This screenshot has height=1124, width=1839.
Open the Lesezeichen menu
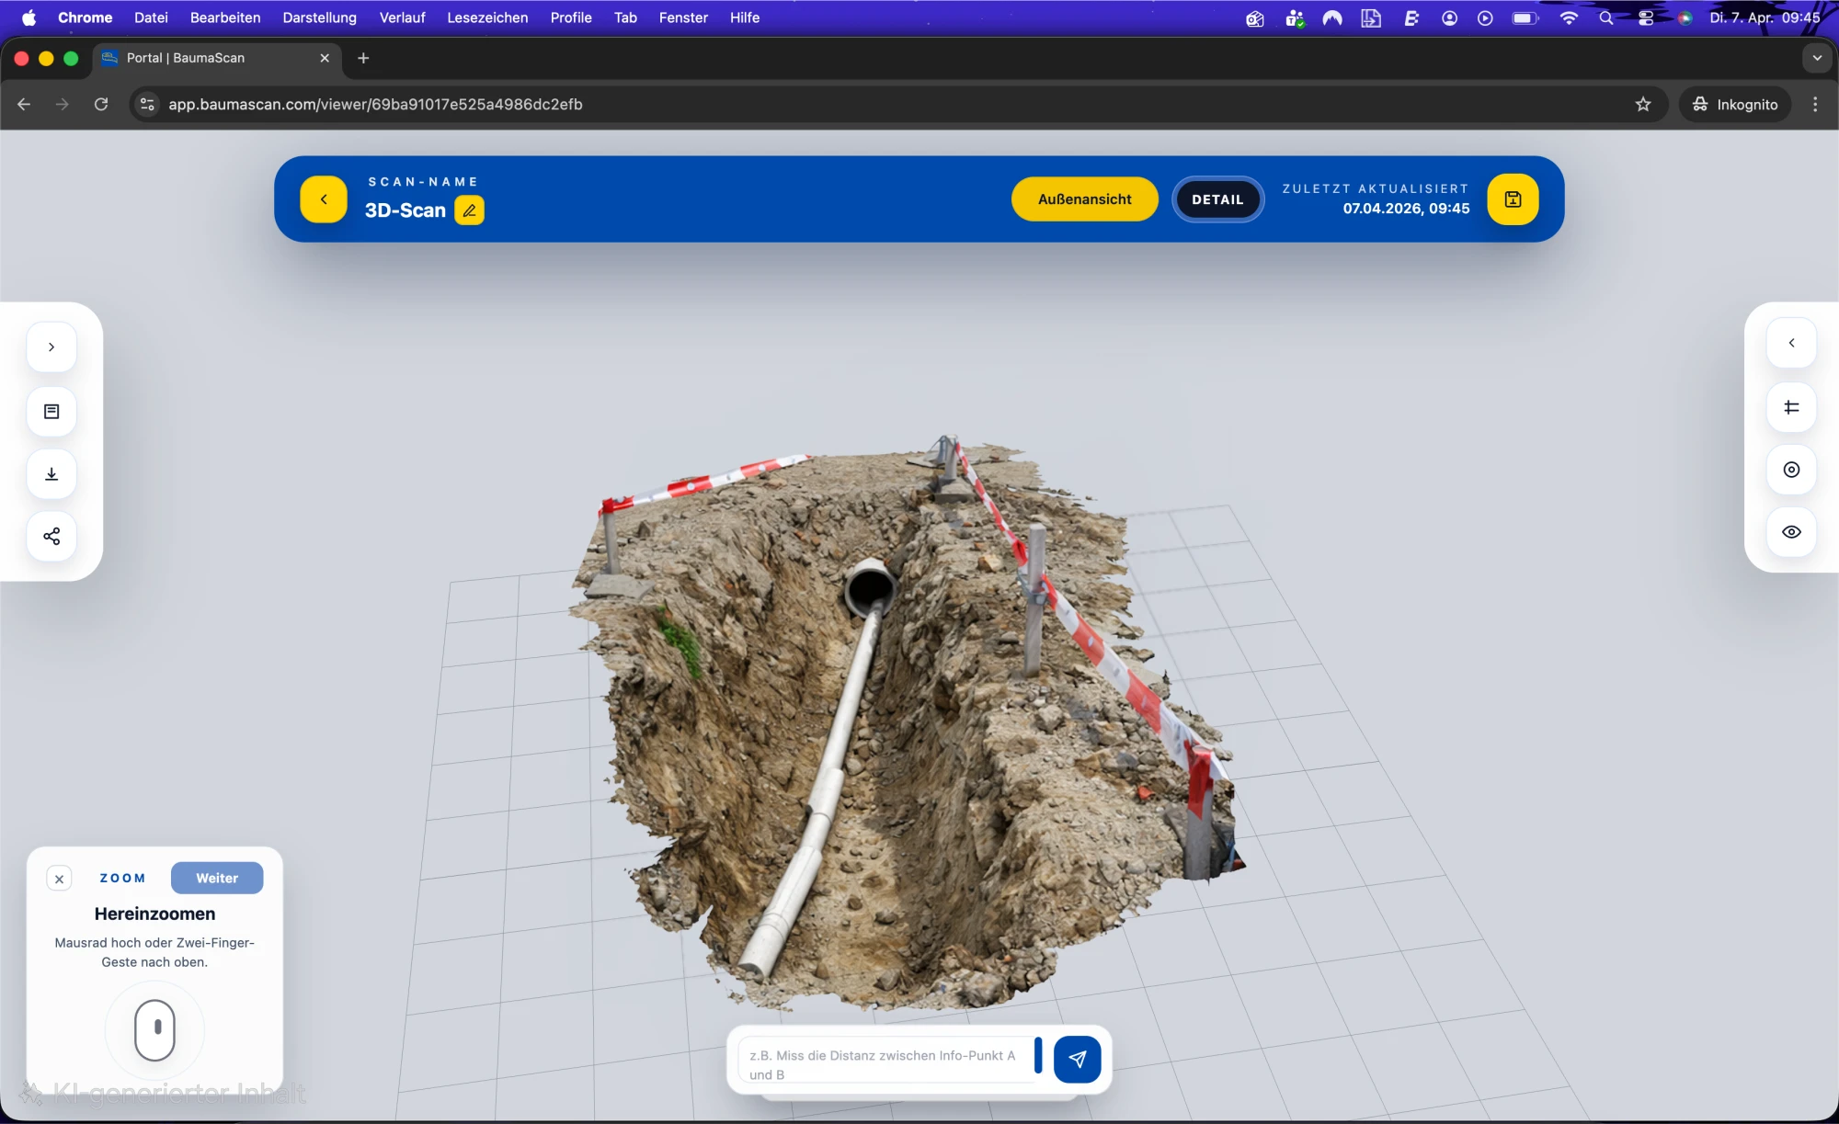point(487,17)
